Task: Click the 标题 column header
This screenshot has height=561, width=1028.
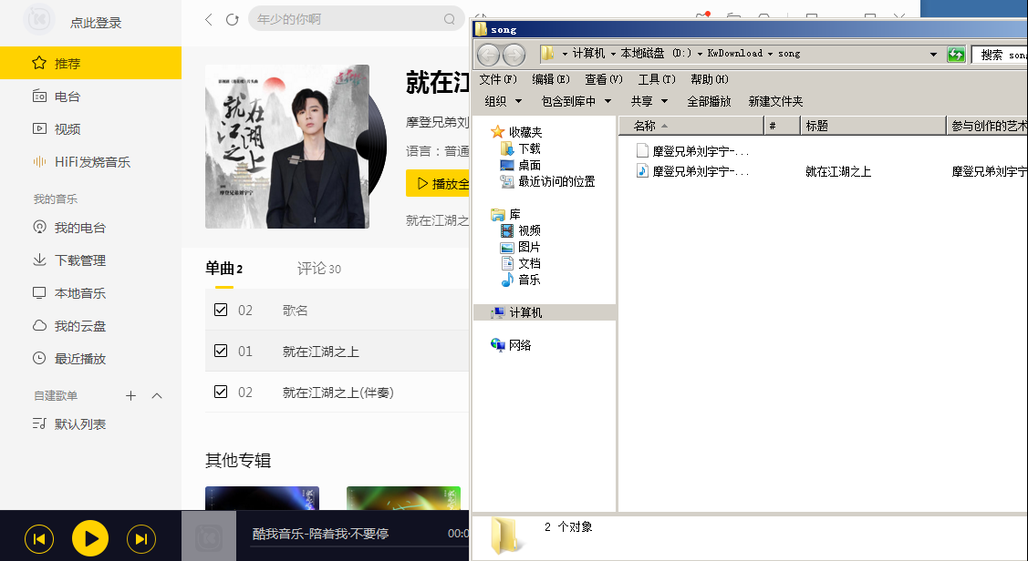Action: (x=873, y=126)
